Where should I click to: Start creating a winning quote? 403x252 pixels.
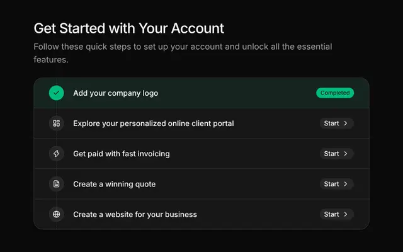[x=336, y=184]
